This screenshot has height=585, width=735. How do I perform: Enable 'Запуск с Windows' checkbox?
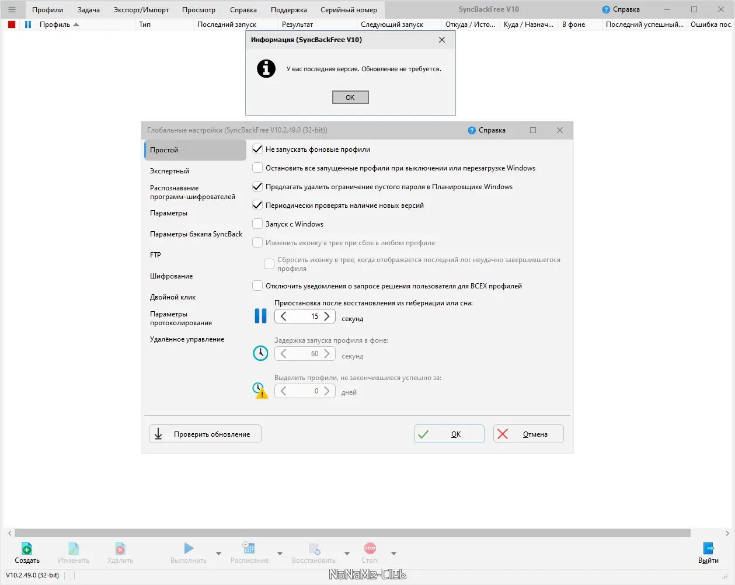[x=257, y=224]
